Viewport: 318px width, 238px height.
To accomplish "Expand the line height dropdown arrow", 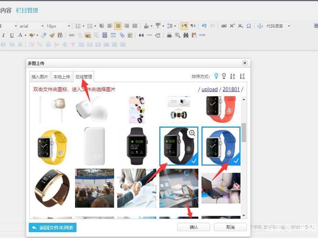I will tap(175, 26).
